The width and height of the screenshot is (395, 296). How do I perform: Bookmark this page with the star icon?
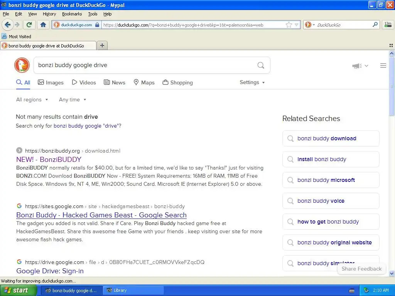coord(289,25)
